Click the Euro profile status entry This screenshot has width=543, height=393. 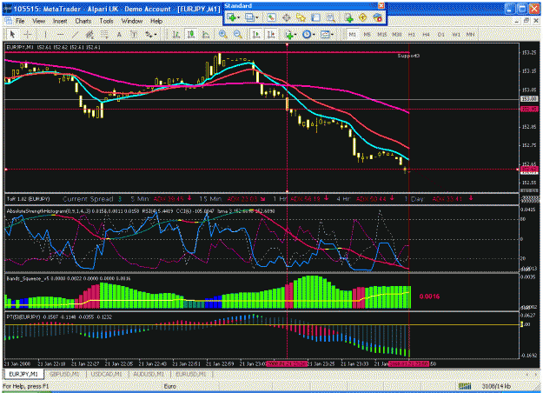coord(169,386)
